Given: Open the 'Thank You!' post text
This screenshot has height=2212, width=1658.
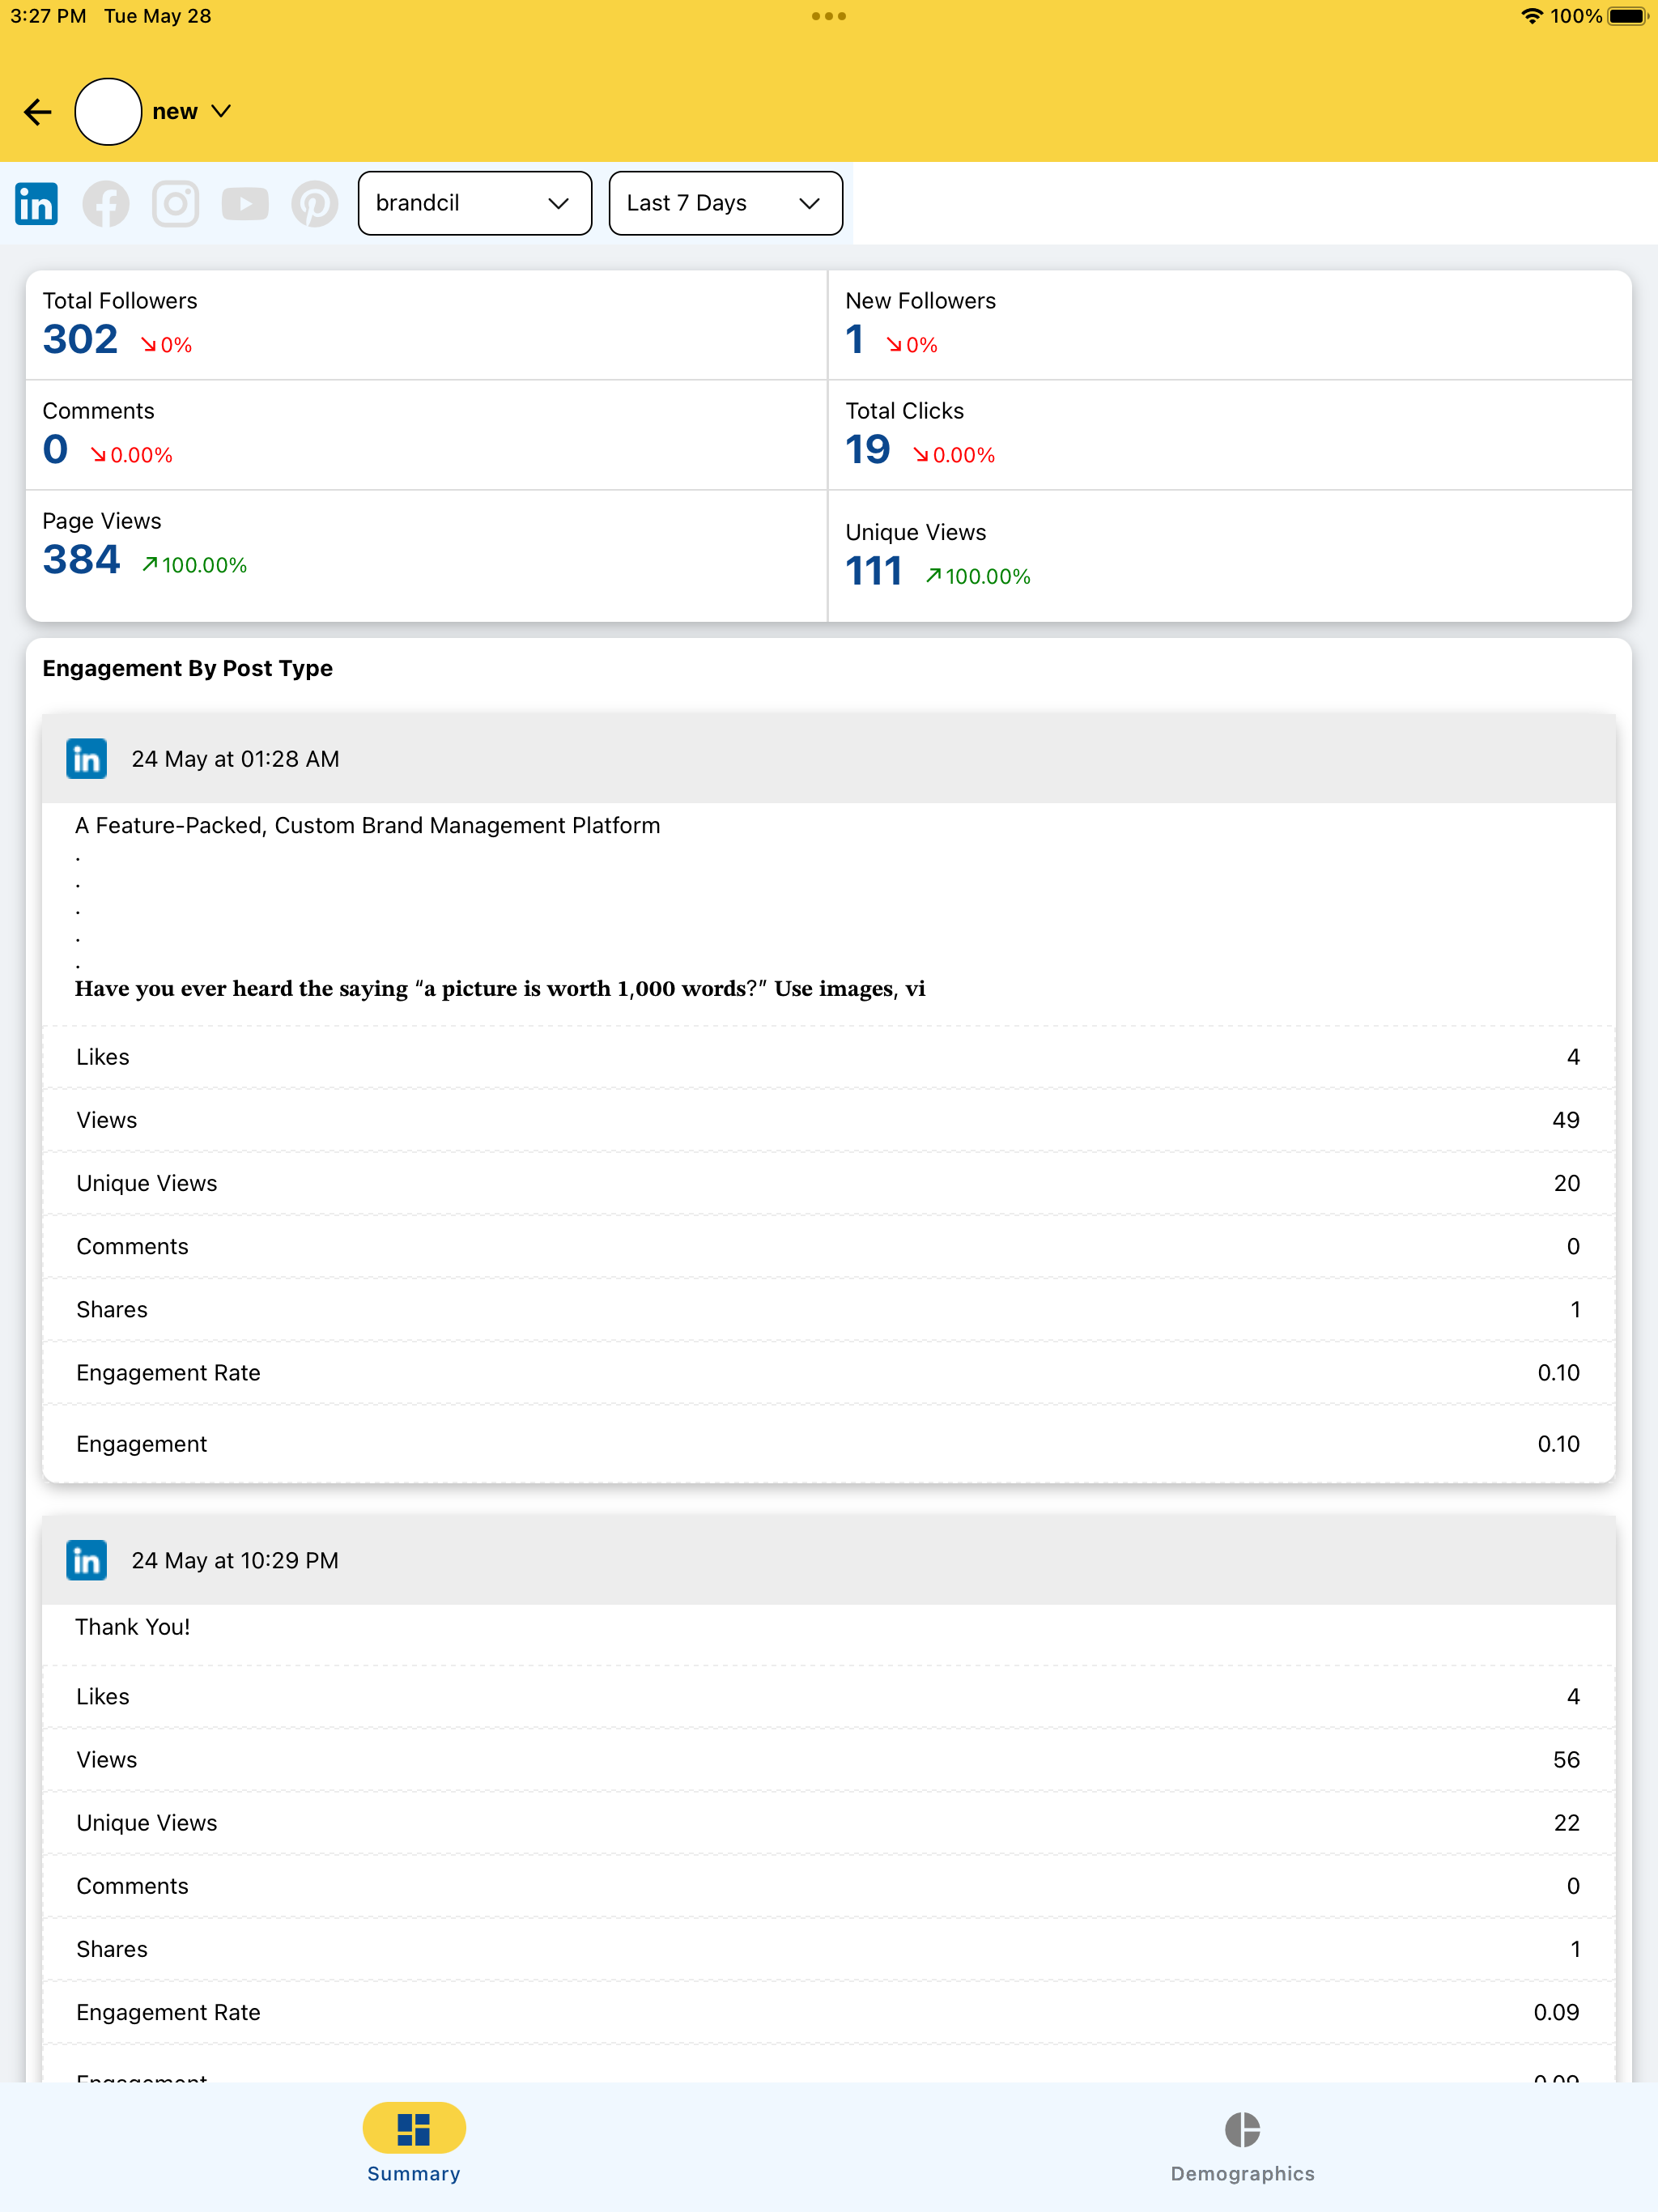Looking at the screenshot, I should [133, 1627].
